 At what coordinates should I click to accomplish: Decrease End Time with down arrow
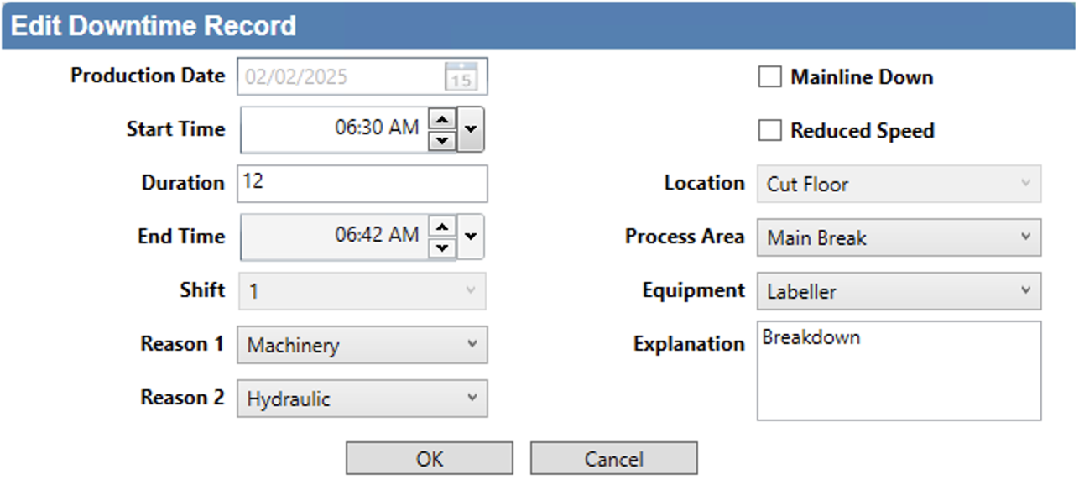[441, 248]
